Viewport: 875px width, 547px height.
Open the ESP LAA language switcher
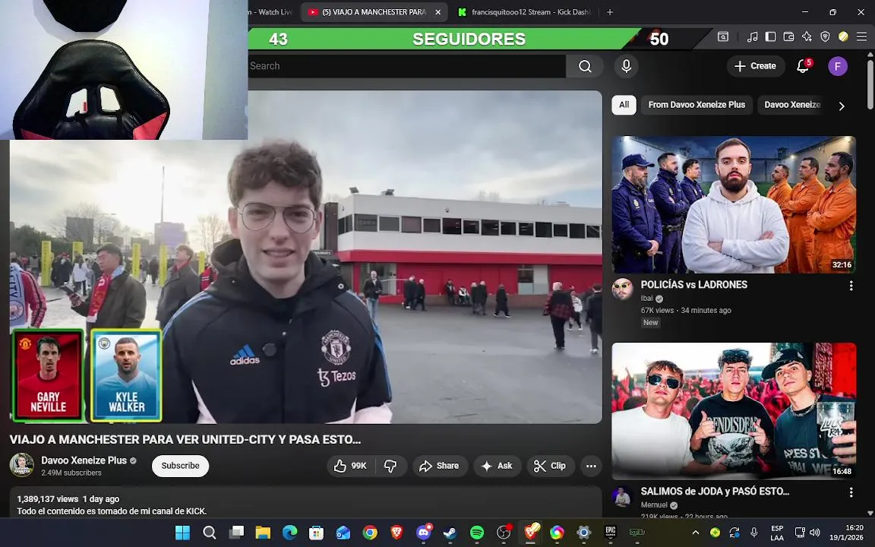click(x=777, y=533)
